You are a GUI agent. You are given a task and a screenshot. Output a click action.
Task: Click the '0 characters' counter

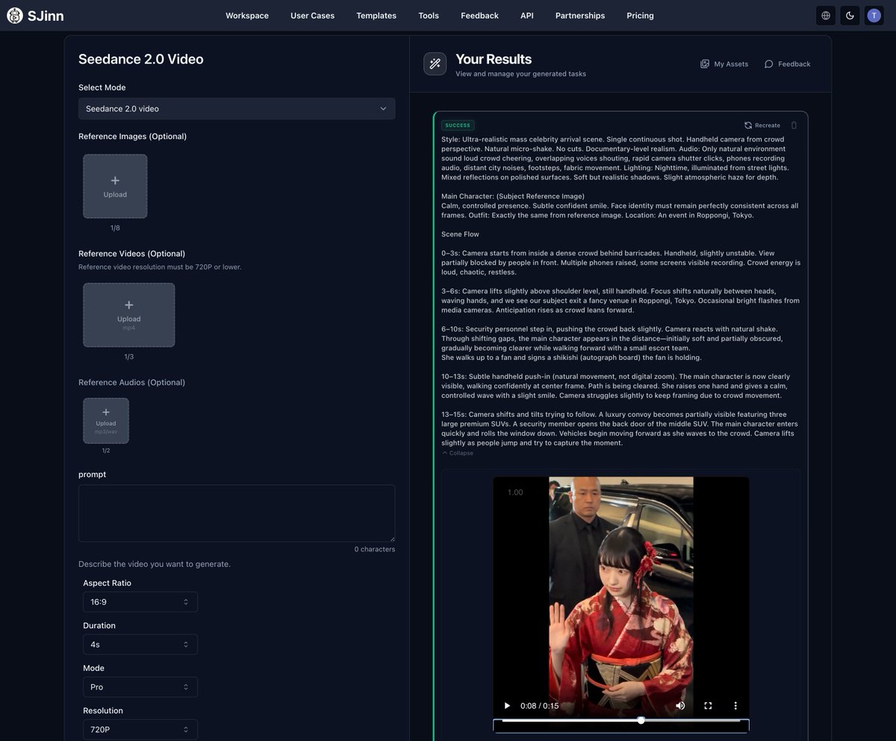click(x=375, y=549)
